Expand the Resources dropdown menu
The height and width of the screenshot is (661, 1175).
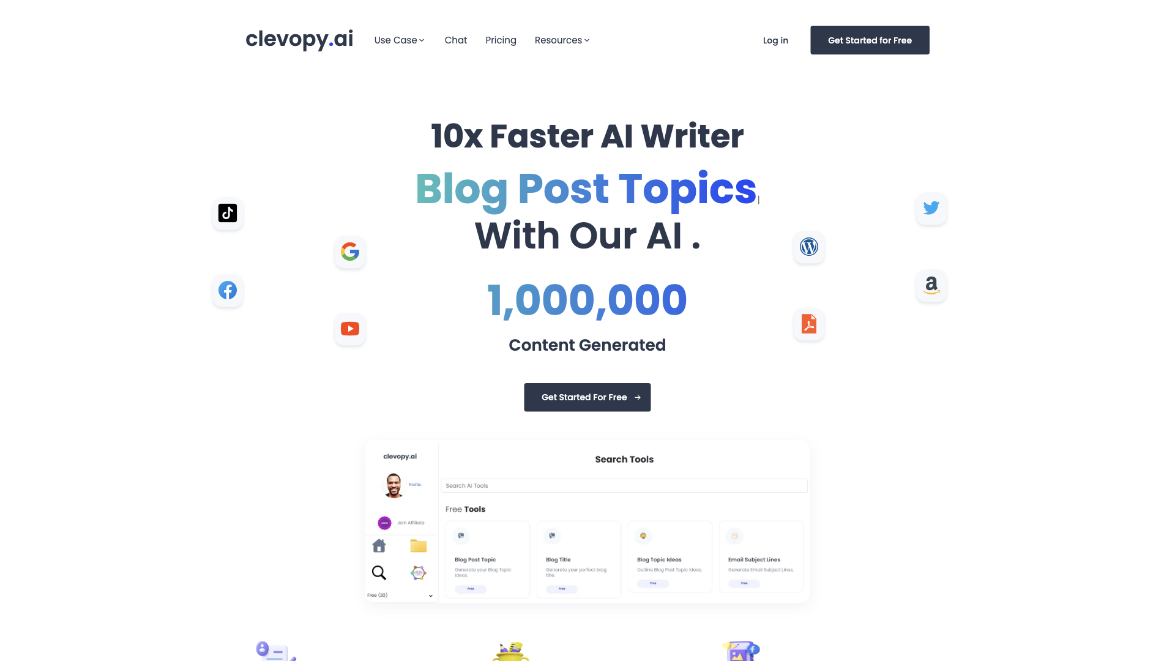pos(562,40)
